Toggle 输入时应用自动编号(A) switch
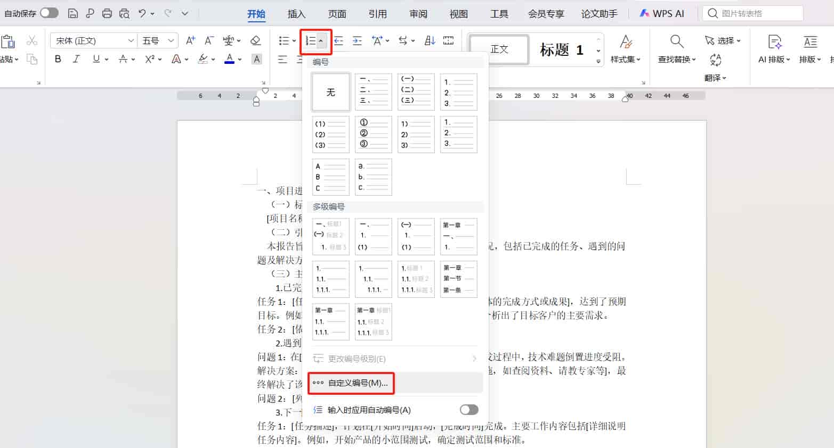 click(469, 410)
